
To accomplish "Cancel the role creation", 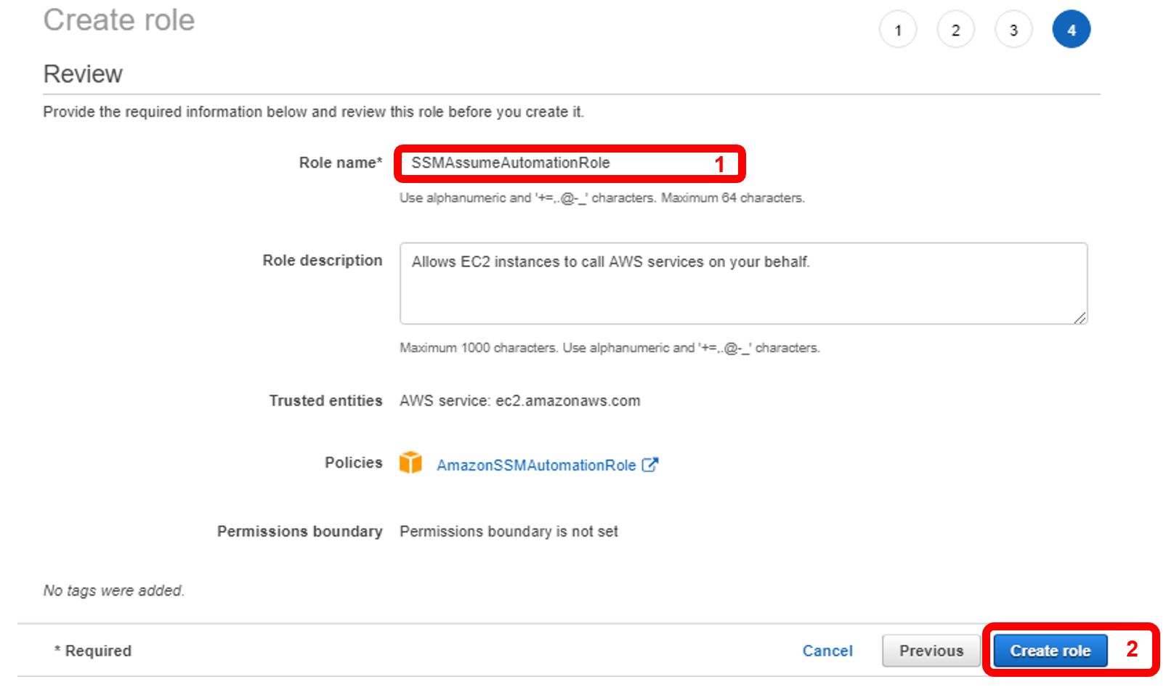I will (x=827, y=651).
